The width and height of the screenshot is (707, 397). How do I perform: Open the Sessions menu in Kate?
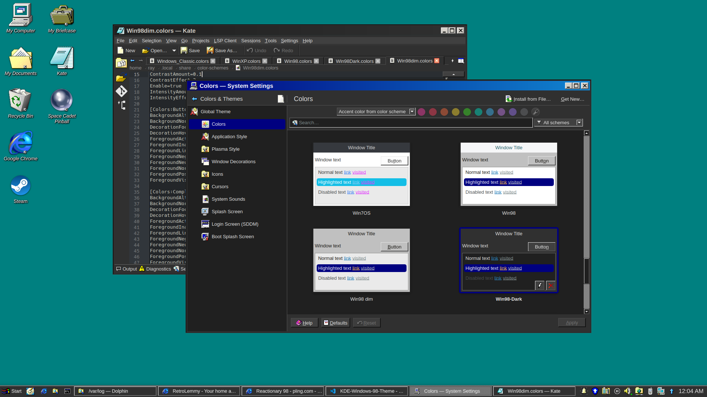pos(250,41)
